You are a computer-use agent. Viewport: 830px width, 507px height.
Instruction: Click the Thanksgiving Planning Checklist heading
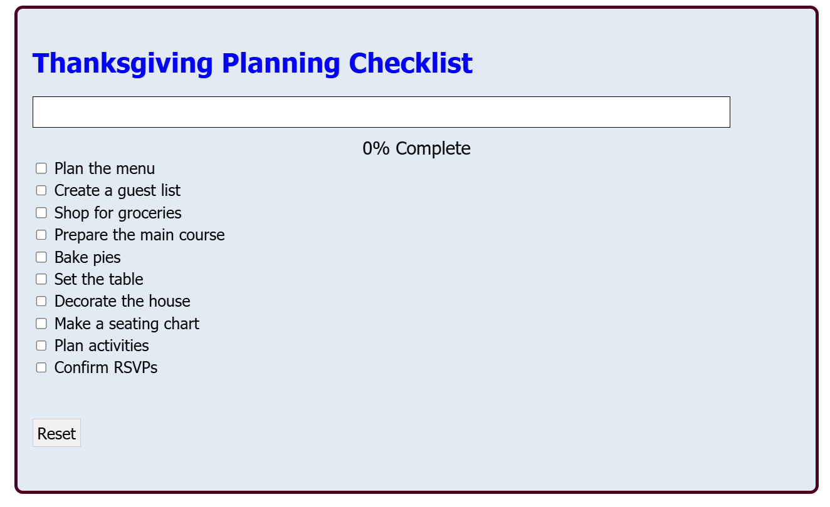pyautogui.click(x=253, y=63)
